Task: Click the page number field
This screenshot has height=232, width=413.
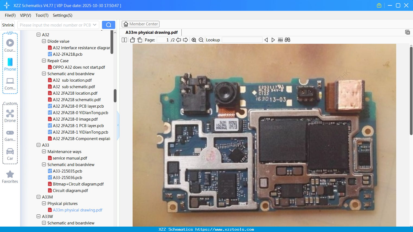Action: click(163, 40)
